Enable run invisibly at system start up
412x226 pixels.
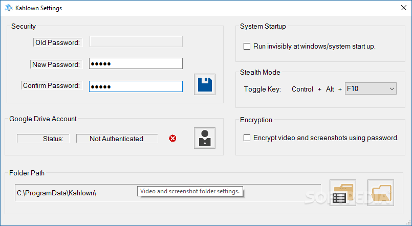[247, 47]
